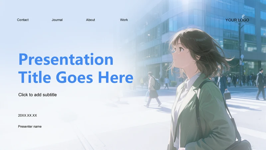This screenshot has height=150, width=266.
Task: Click the YOUR LOGO placeholder
Action: [x=237, y=20]
